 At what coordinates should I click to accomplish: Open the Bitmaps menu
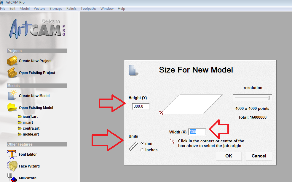pyautogui.click(x=56, y=9)
